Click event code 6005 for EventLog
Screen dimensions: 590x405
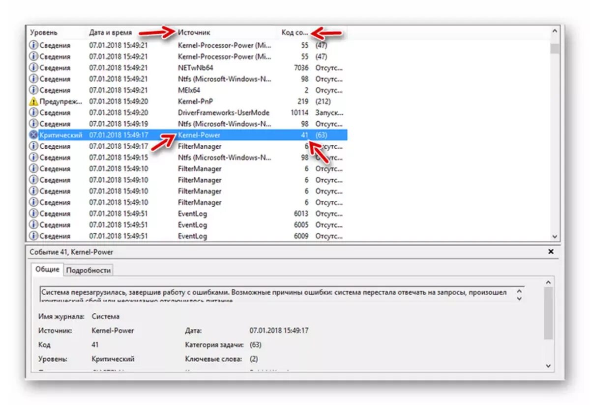[300, 225]
